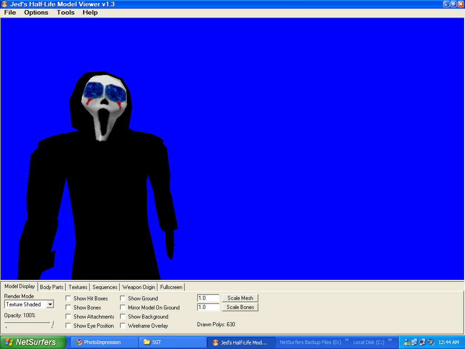Enable Wireframe Overlay checkbox

[123, 325]
